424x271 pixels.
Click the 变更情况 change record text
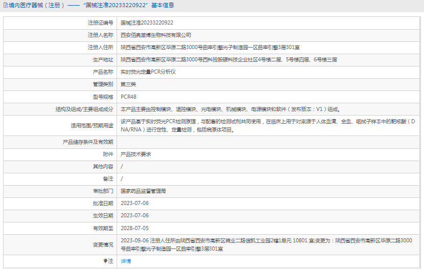pyautogui.click(x=266, y=244)
